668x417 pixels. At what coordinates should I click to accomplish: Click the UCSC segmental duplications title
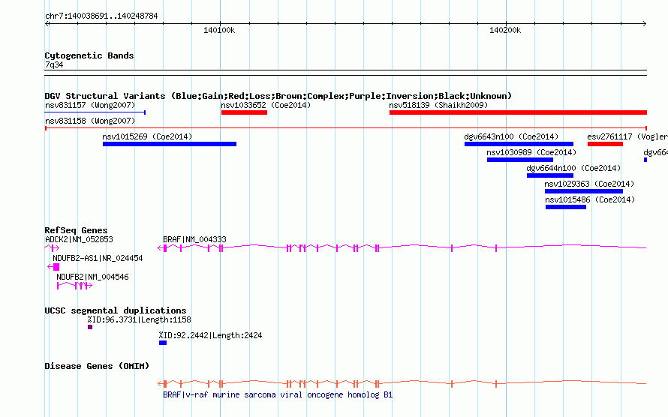[116, 310]
